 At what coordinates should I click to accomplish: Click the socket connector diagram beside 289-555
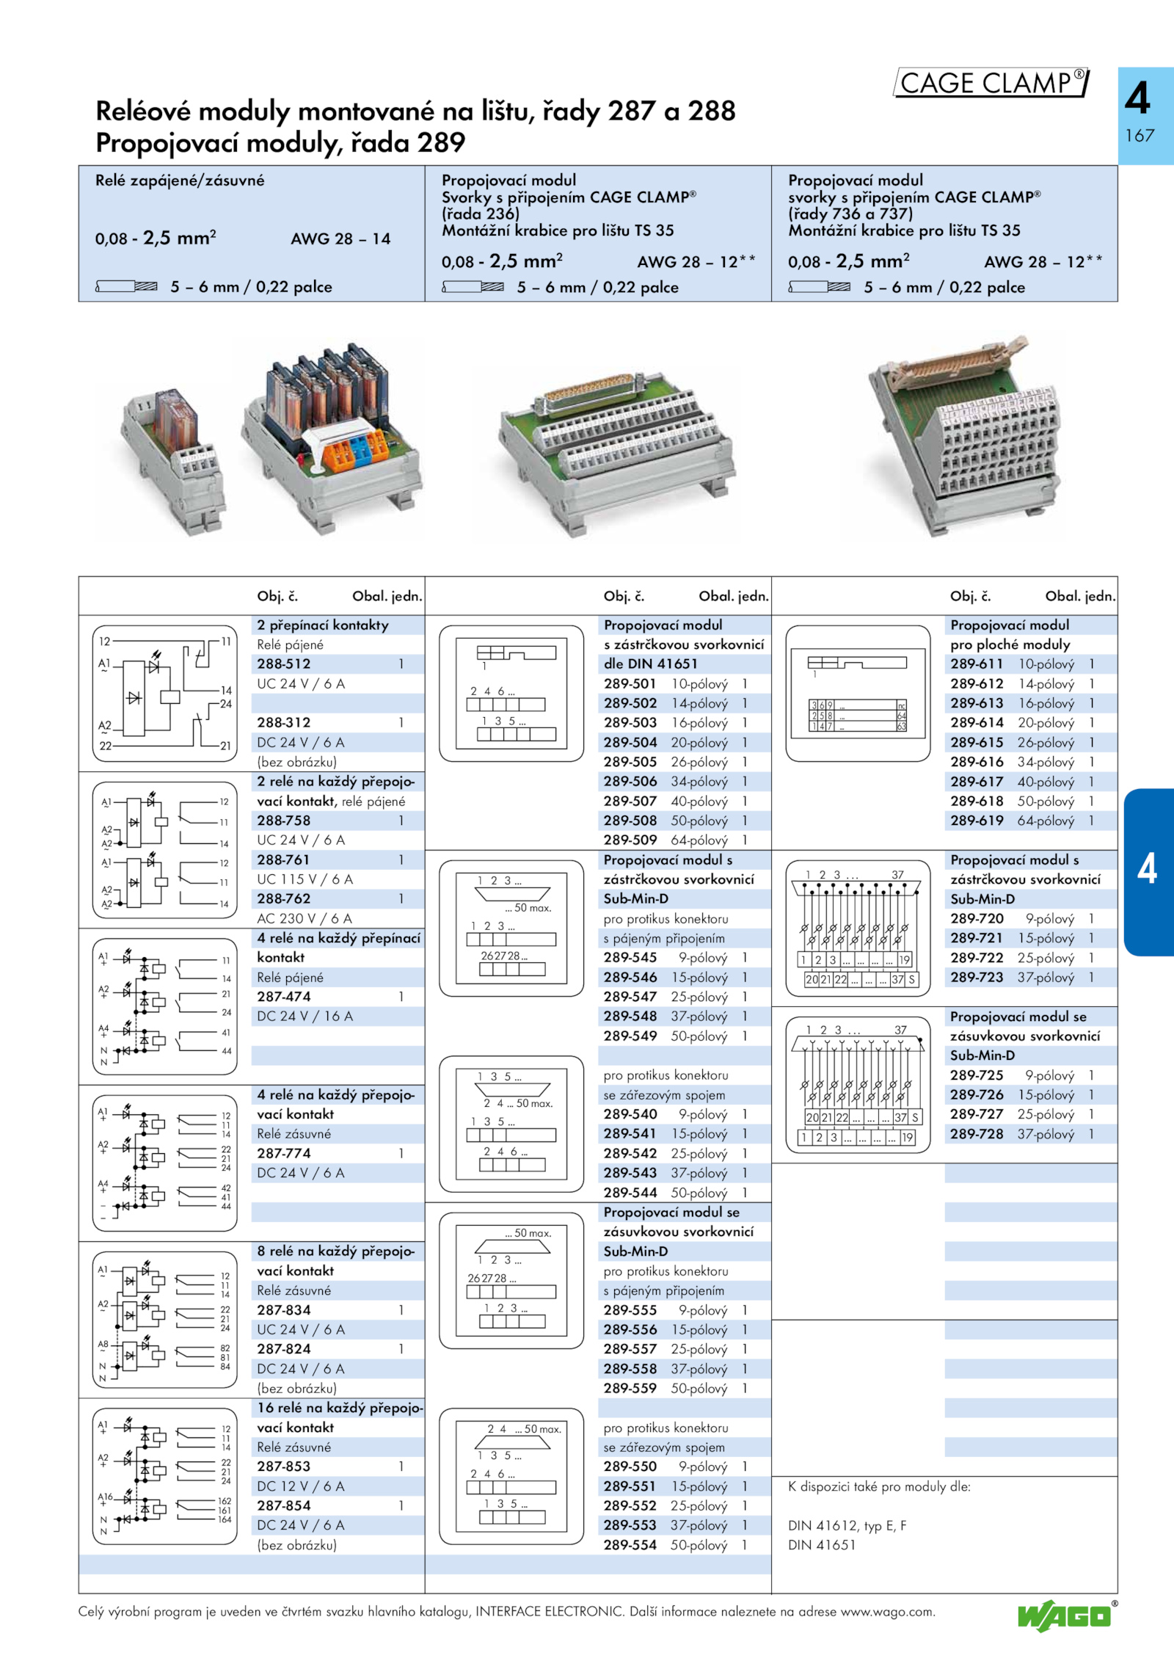click(x=511, y=1281)
